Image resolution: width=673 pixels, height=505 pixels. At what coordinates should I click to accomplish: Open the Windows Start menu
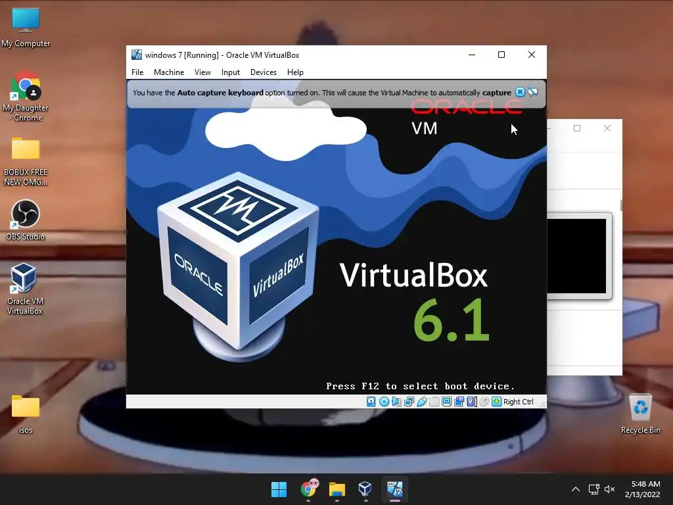[x=279, y=489]
